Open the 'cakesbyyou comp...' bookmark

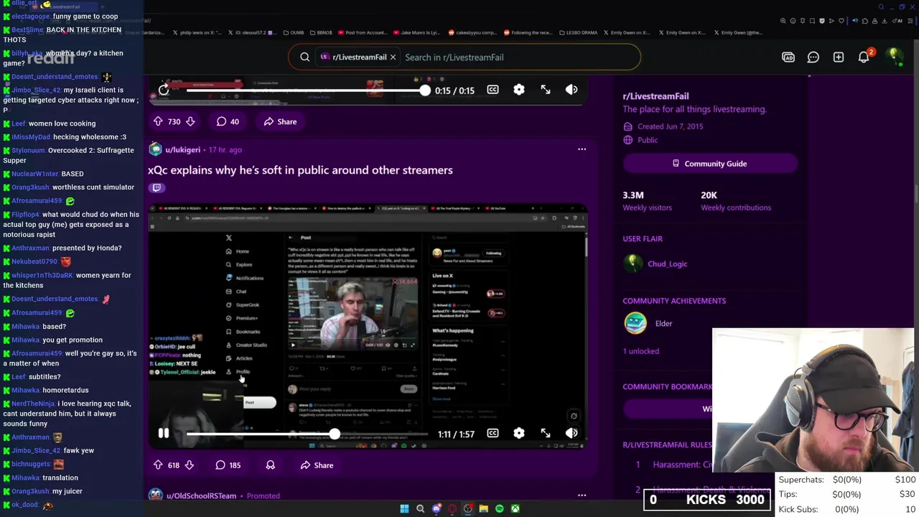(472, 32)
